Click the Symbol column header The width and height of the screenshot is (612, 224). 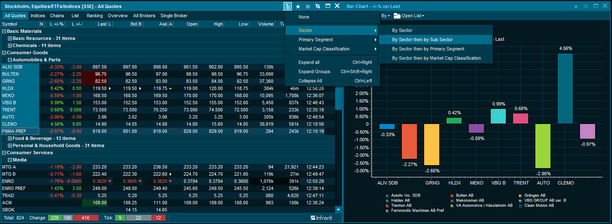pyautogui.click(x=20, y=24)
